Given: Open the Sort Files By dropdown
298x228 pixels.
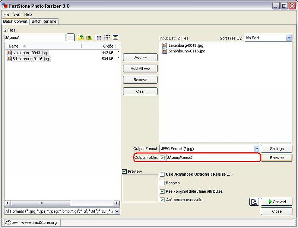Looking at the screenshot, I should coord(289,38).
